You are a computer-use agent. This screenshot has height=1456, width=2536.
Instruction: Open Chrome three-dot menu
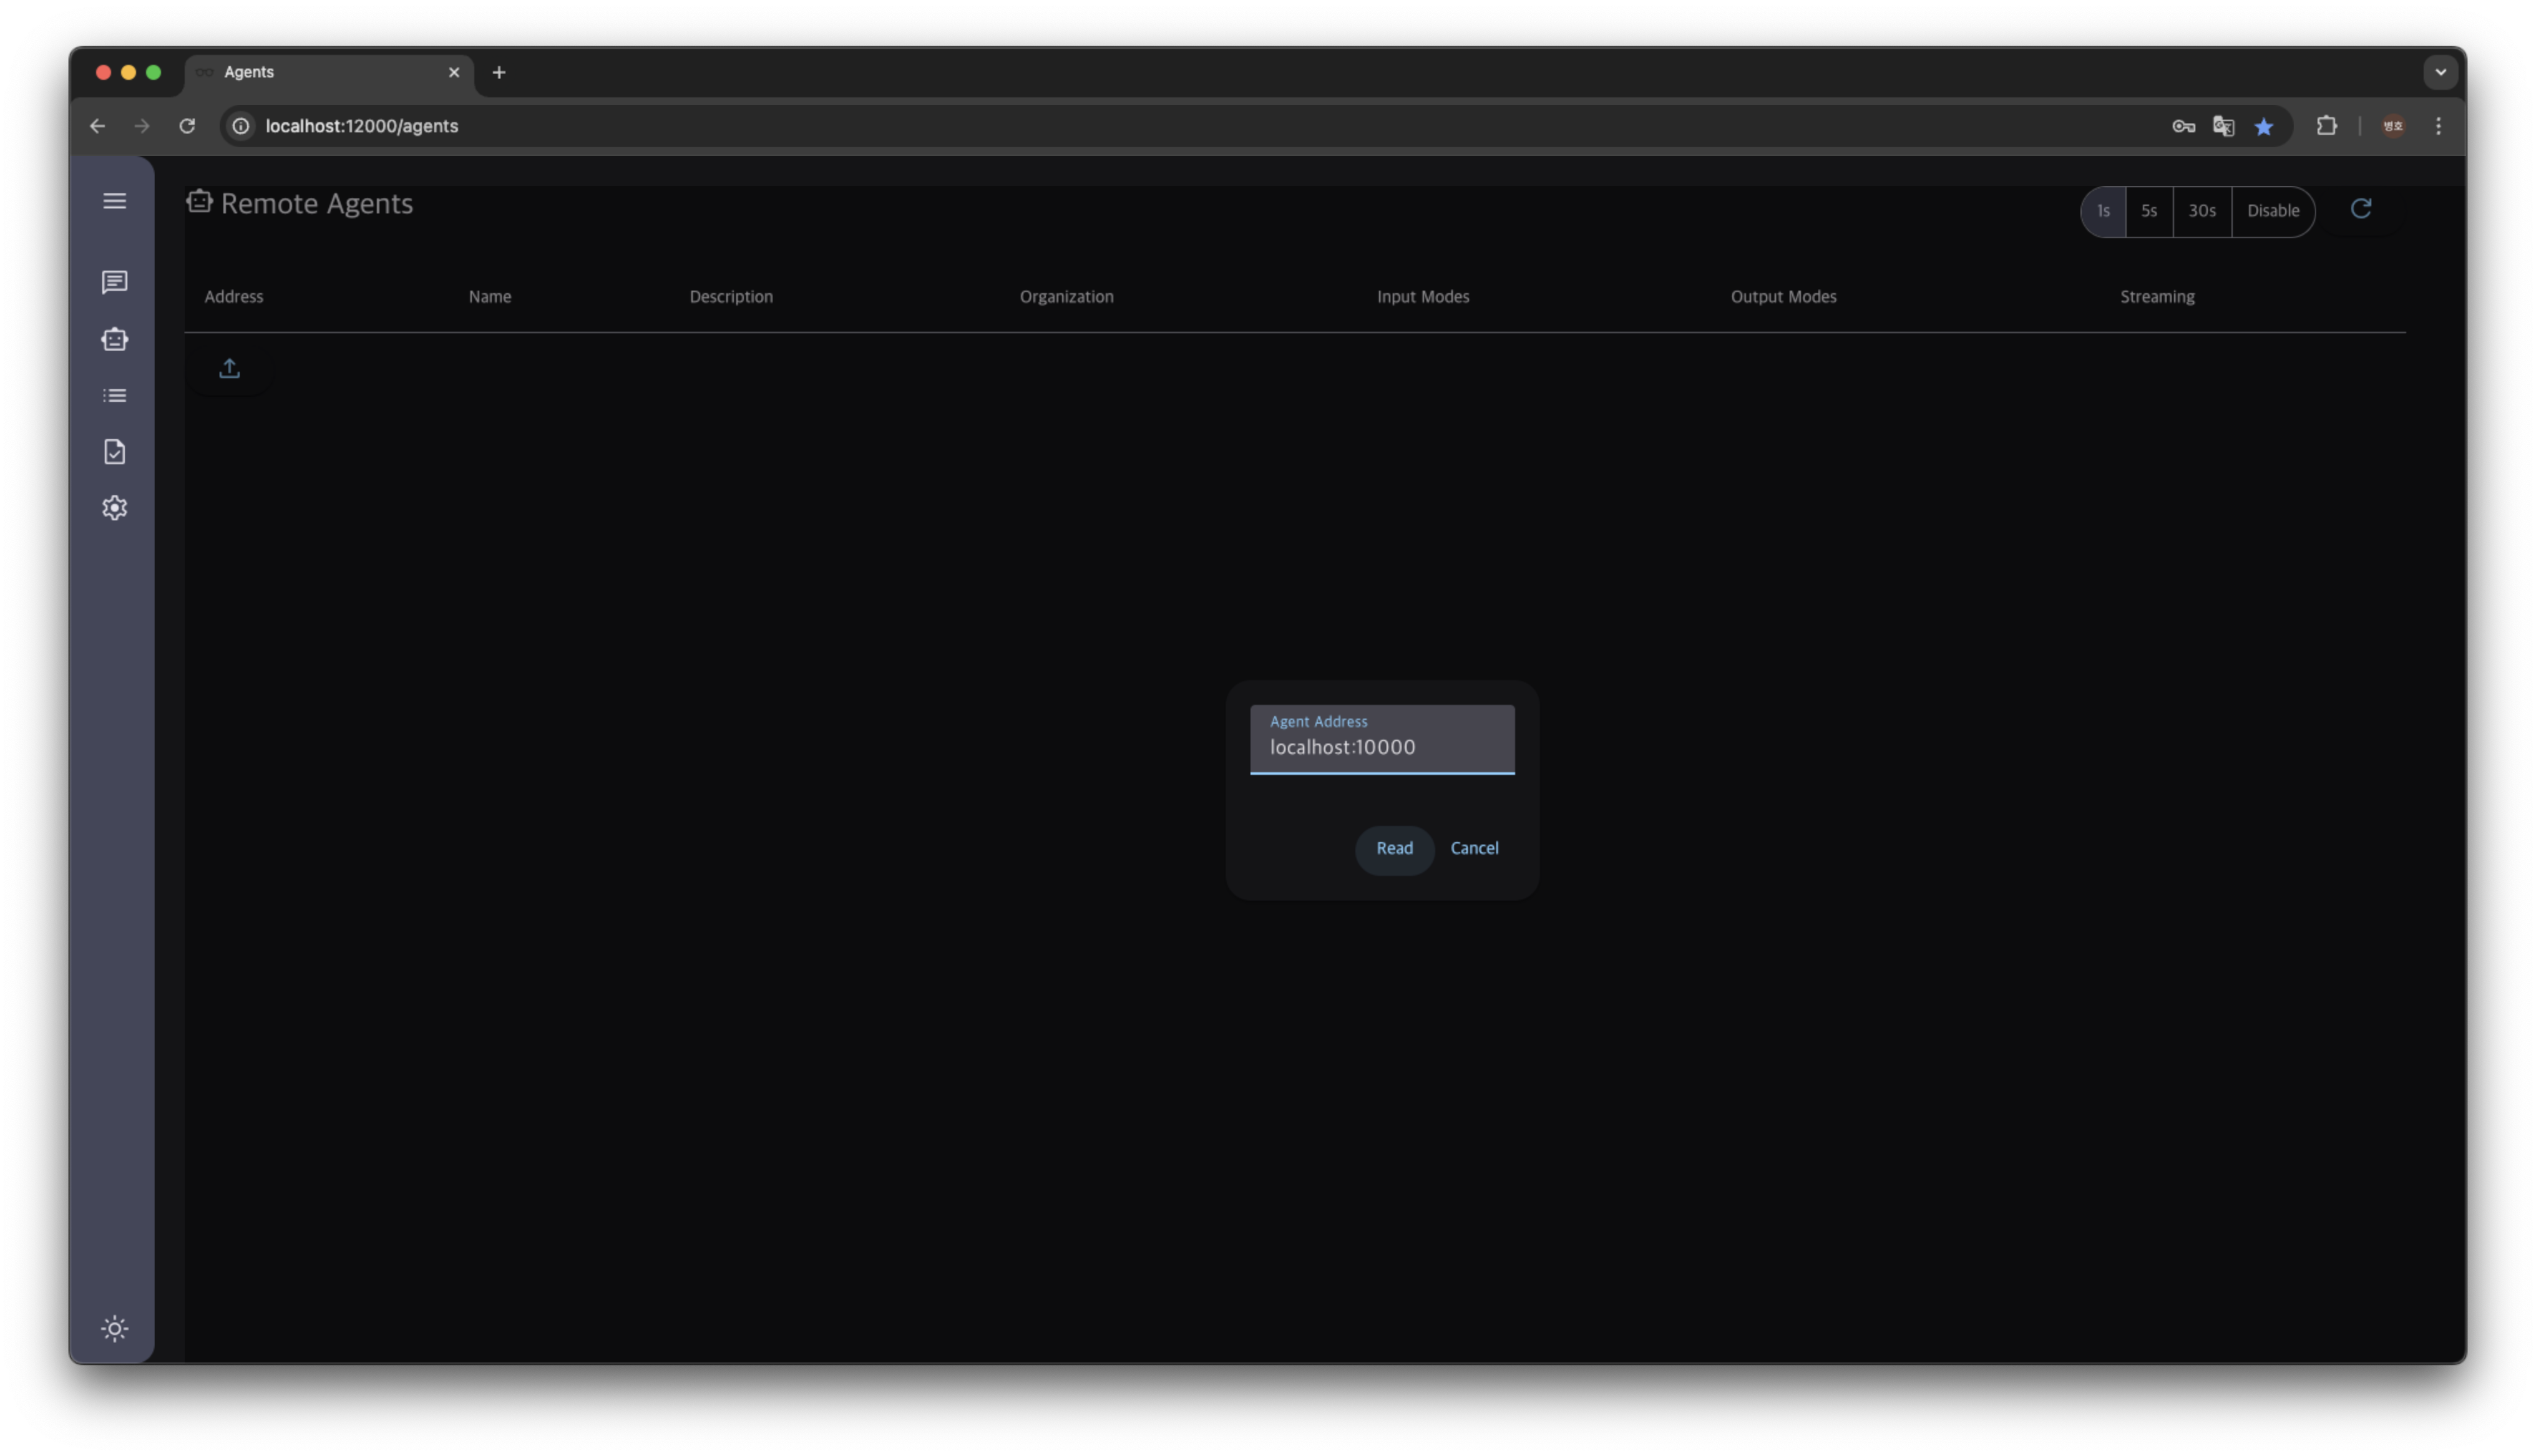pos(2438,126)
